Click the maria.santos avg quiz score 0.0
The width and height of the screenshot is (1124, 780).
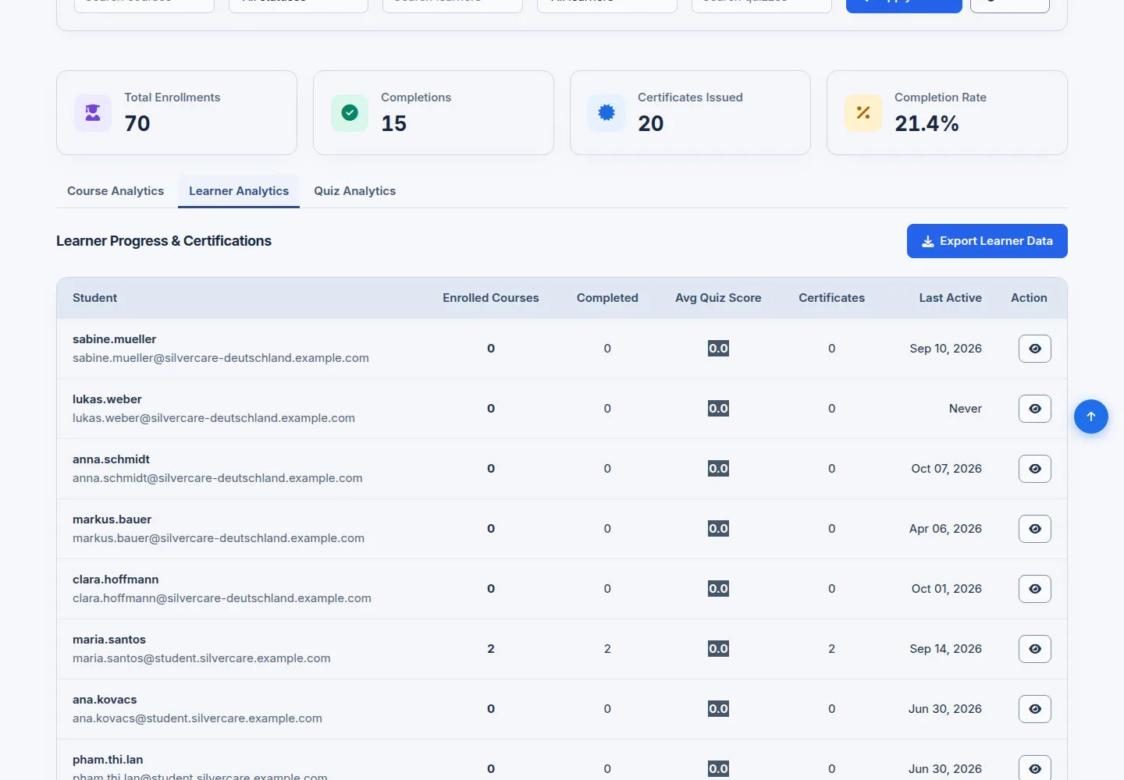pos(718,649)
